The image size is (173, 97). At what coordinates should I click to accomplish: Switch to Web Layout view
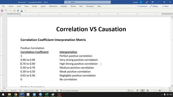(x=148, y=91)
